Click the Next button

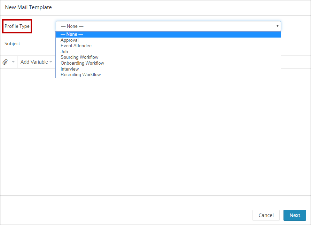[295, 215]
